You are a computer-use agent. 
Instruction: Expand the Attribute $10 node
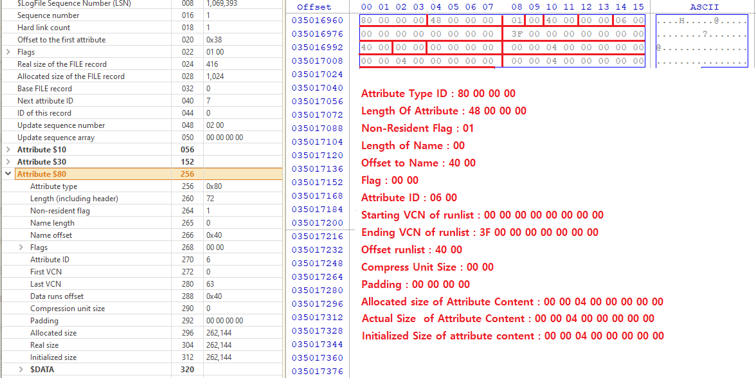pyautogui.click(x=8, y=150)
